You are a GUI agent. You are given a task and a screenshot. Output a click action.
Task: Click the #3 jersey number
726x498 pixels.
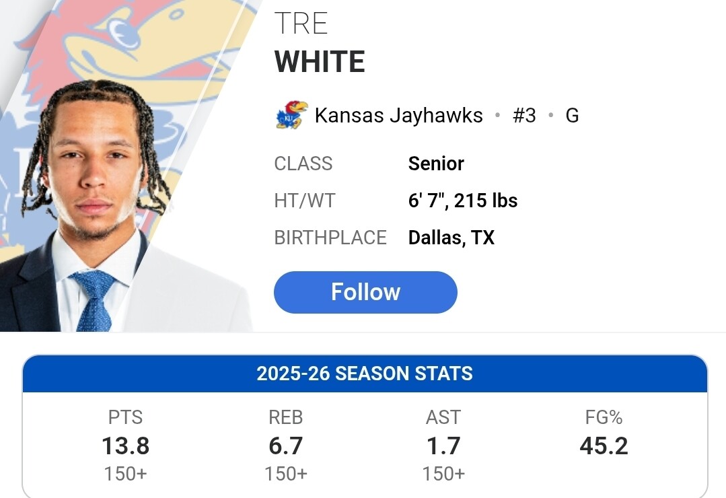coord(524,116)
